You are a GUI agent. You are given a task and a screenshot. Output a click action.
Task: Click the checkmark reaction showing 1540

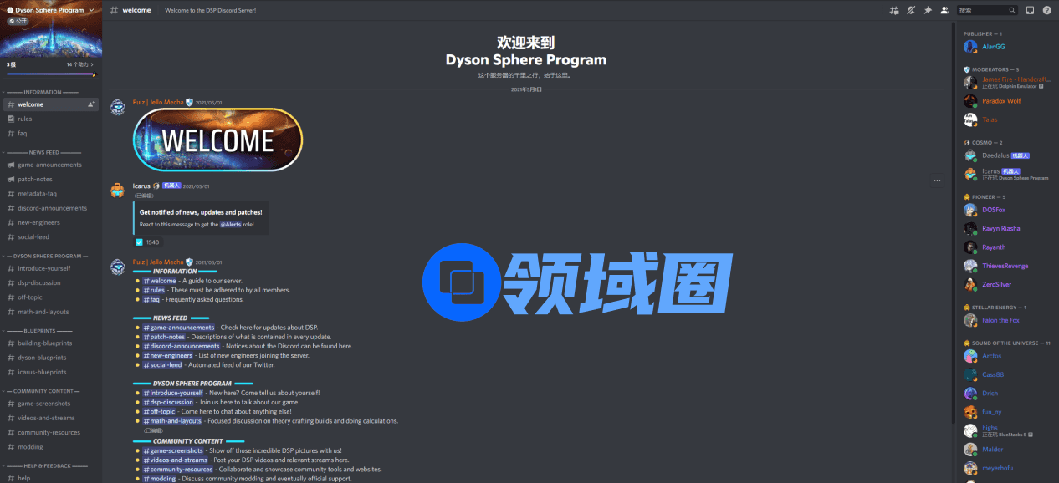point(147,242)
